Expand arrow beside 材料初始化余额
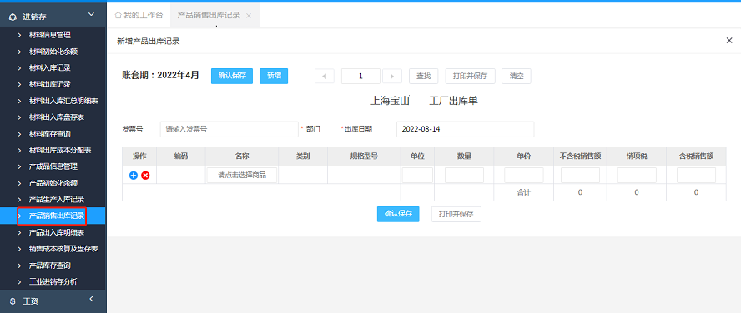 click(x=19, y=52)
